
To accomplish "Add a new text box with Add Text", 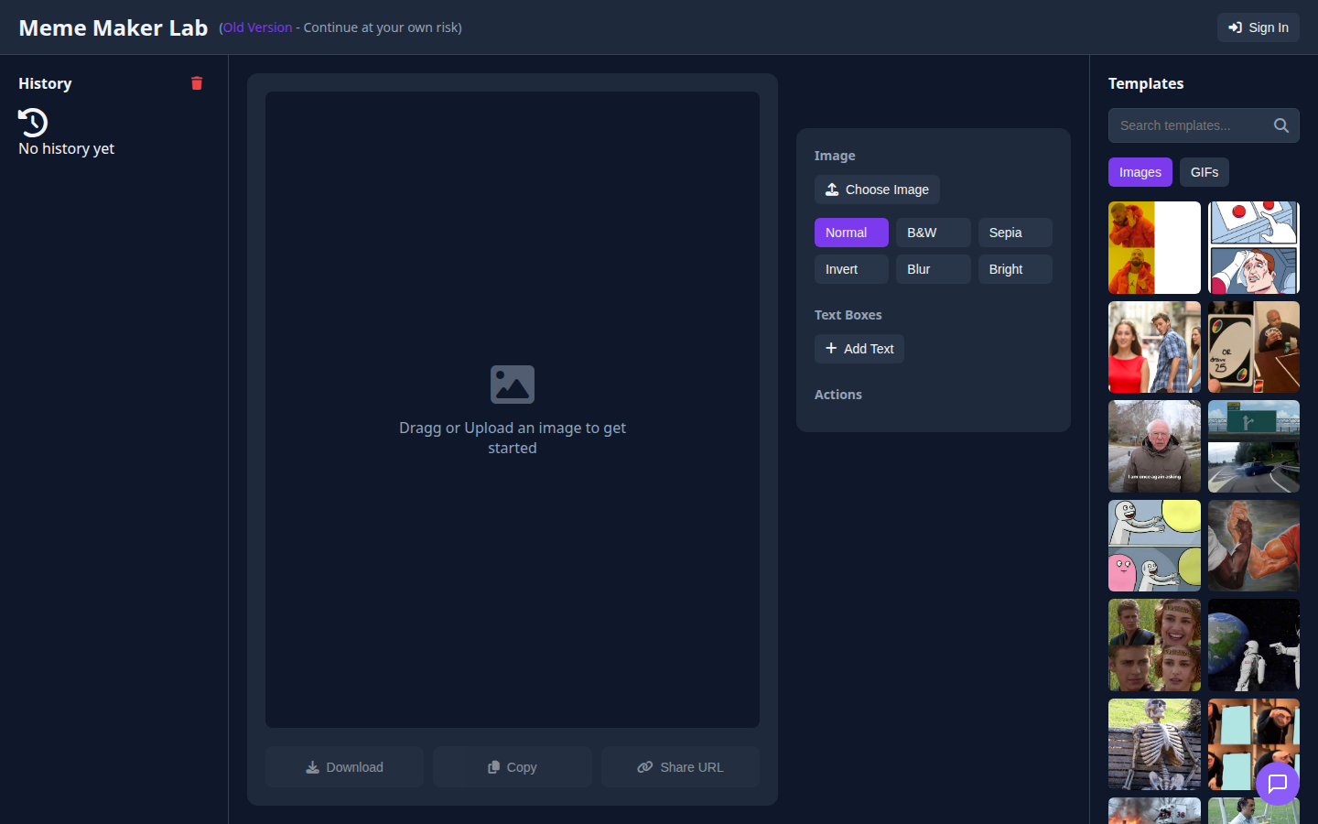I will (x=859, y=349).
